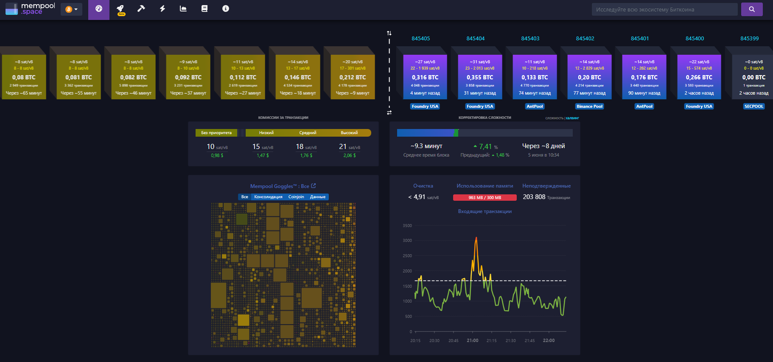Switch to the халвинг view
This screenshot has height=362, width=773.
pos(572,118)
